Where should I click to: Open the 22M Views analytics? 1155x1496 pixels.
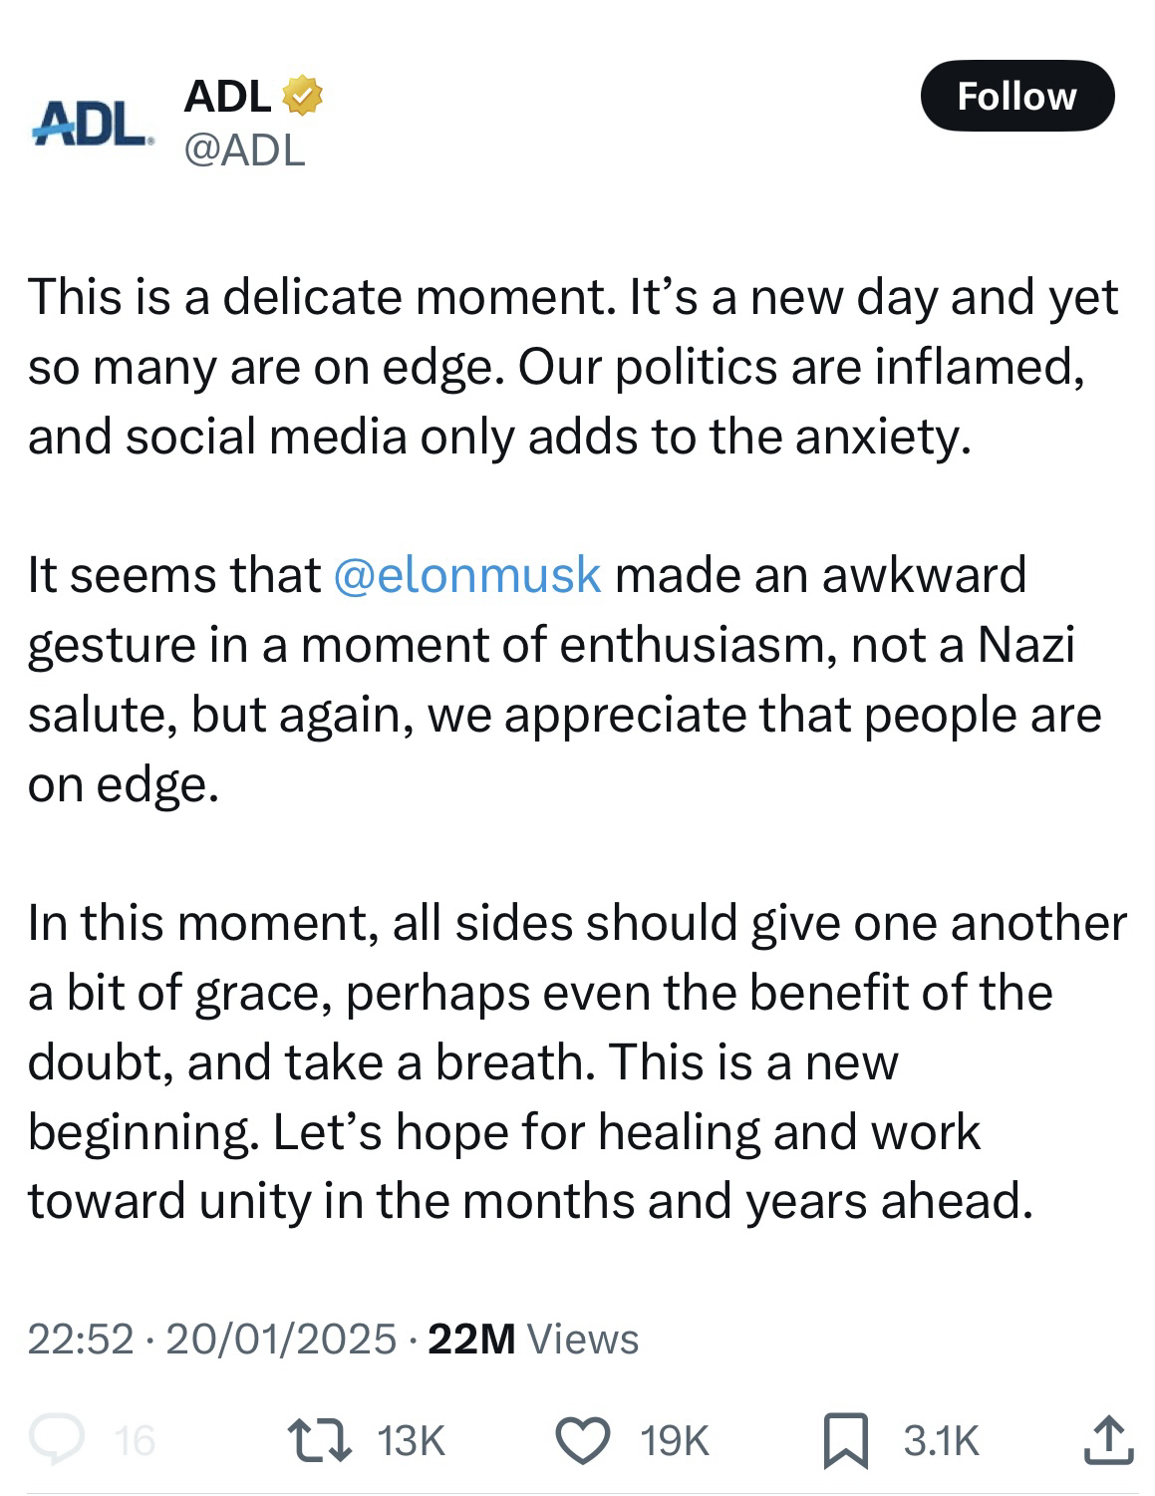532,1339
